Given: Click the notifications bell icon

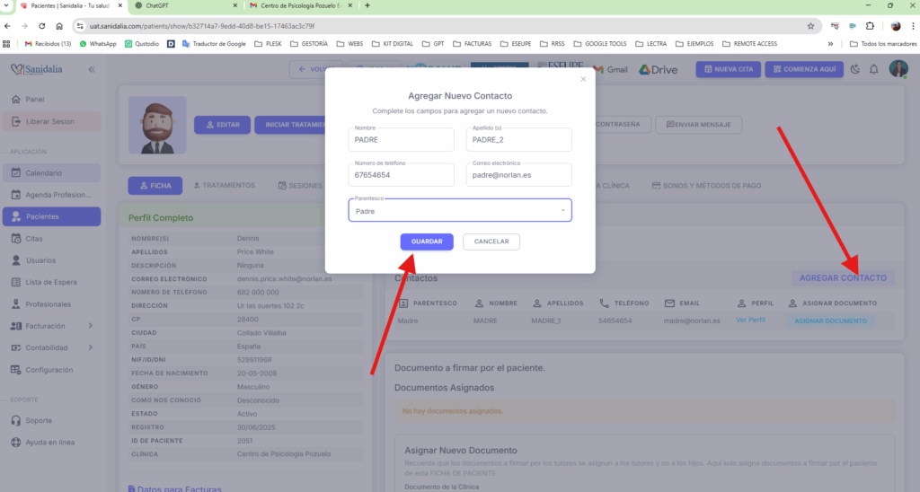Looking at the screenshot, I should [x=873, y=70].
